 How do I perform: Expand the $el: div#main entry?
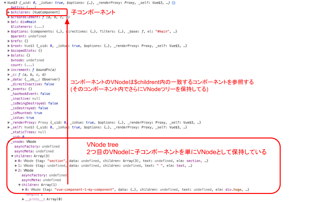(x=9, y=22)
